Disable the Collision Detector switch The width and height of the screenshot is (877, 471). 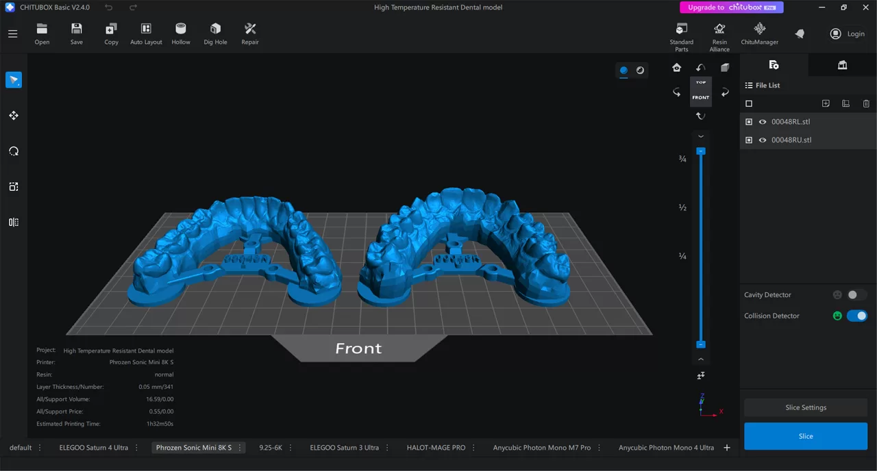click(x=857, y=316)
